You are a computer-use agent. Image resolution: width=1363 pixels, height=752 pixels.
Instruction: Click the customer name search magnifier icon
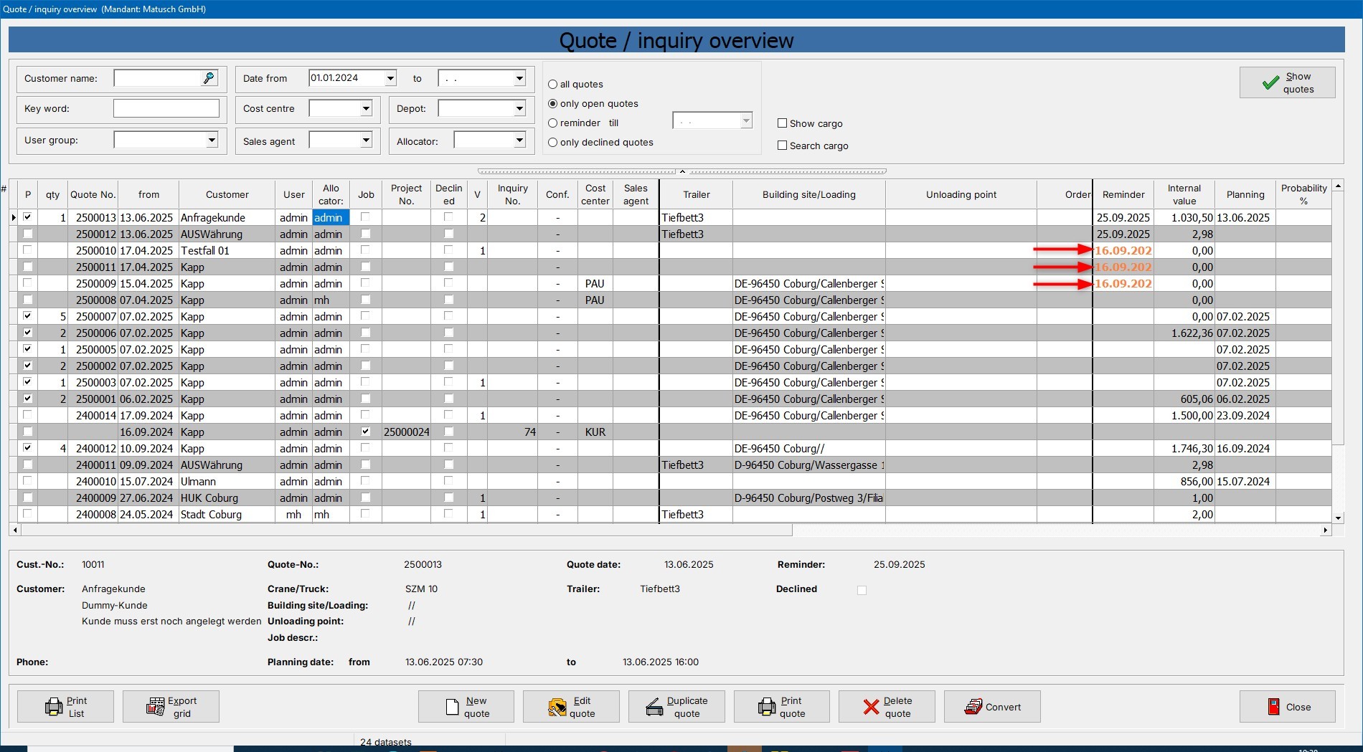tap(209, 78)
